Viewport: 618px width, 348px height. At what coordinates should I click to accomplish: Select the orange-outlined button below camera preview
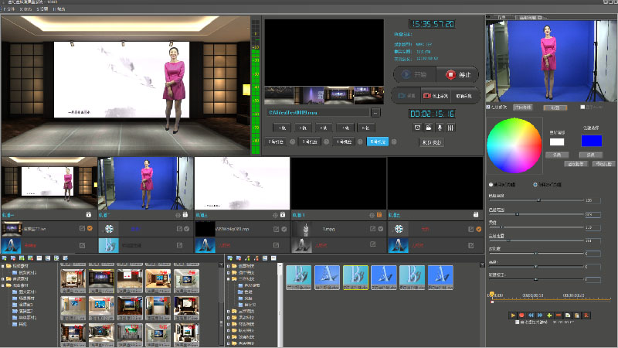click(x=555, y=107)
